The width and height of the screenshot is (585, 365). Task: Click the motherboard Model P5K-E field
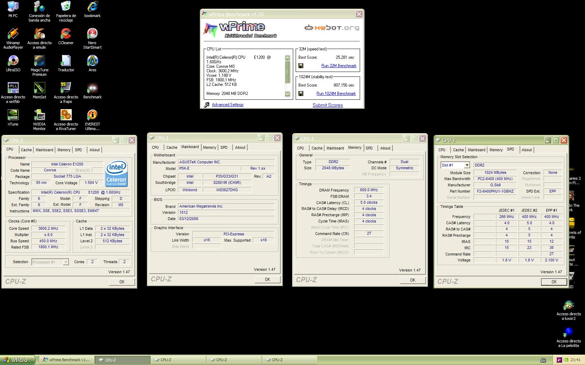tap(209, 168)
